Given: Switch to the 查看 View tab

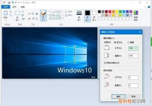Looking at the screenshot, I should [x=23, y=7].
